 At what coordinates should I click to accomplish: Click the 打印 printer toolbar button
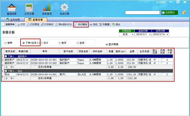(21, 24)
